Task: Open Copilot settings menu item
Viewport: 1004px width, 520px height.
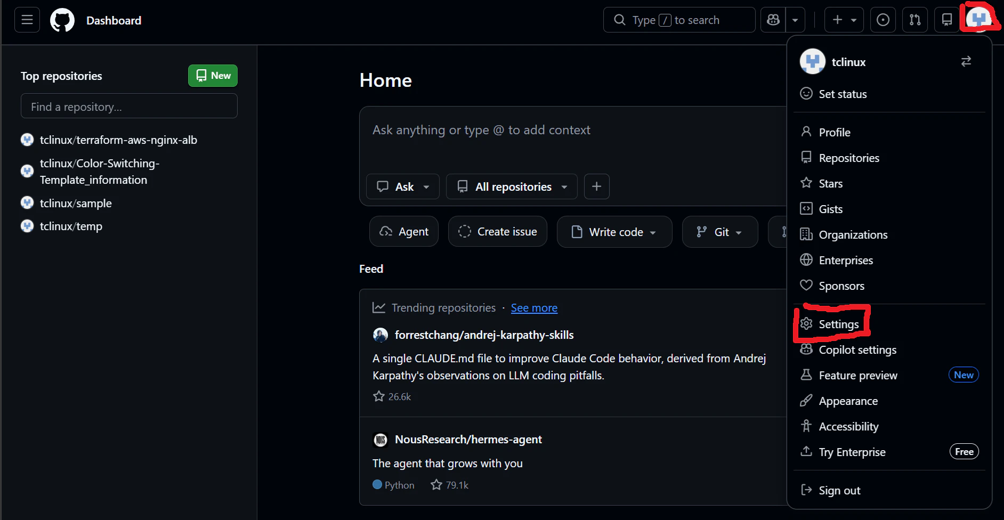Action: point(889,350)
